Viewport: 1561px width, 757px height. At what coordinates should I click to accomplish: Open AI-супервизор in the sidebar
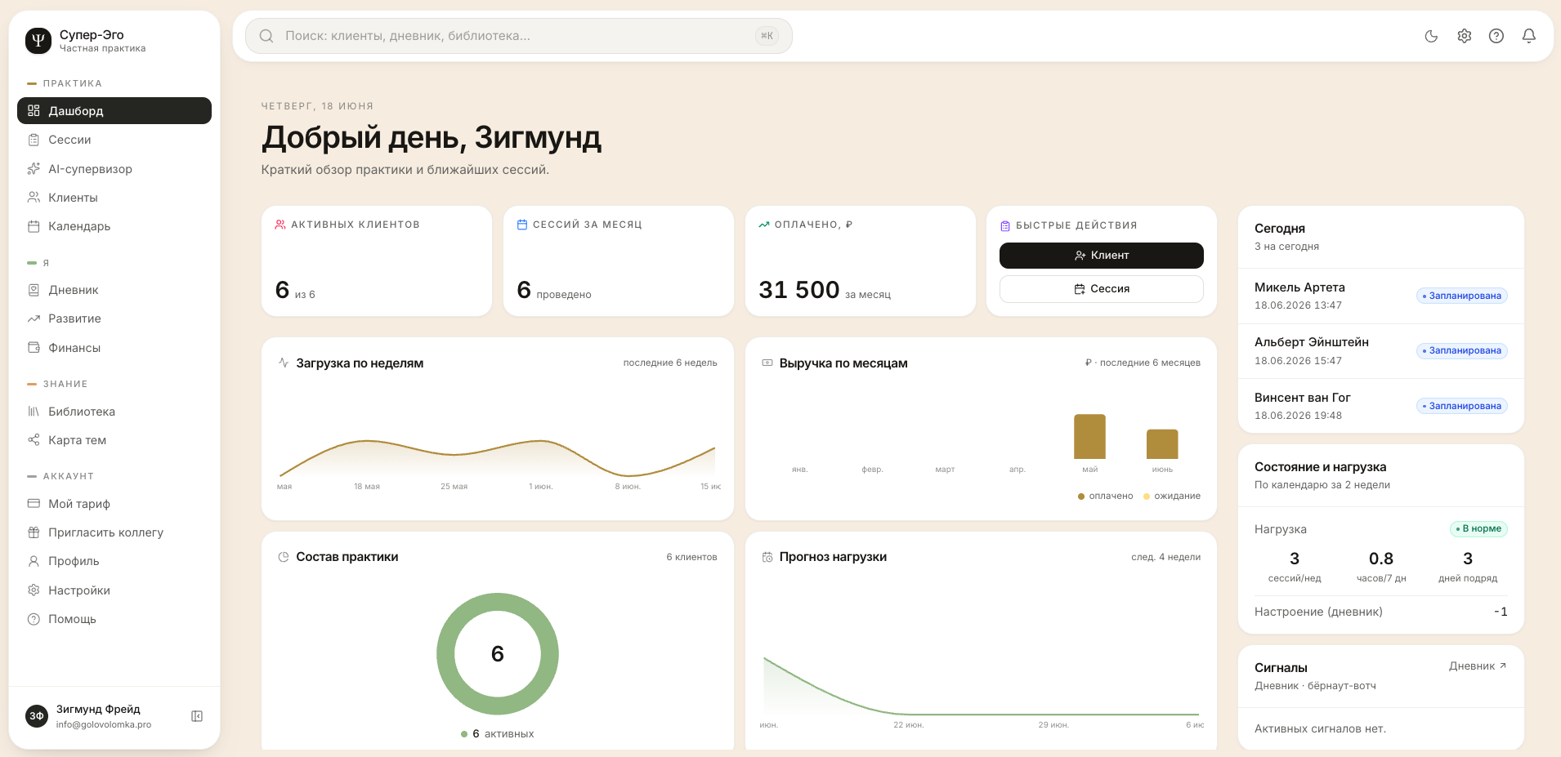[x=114, y=169]
